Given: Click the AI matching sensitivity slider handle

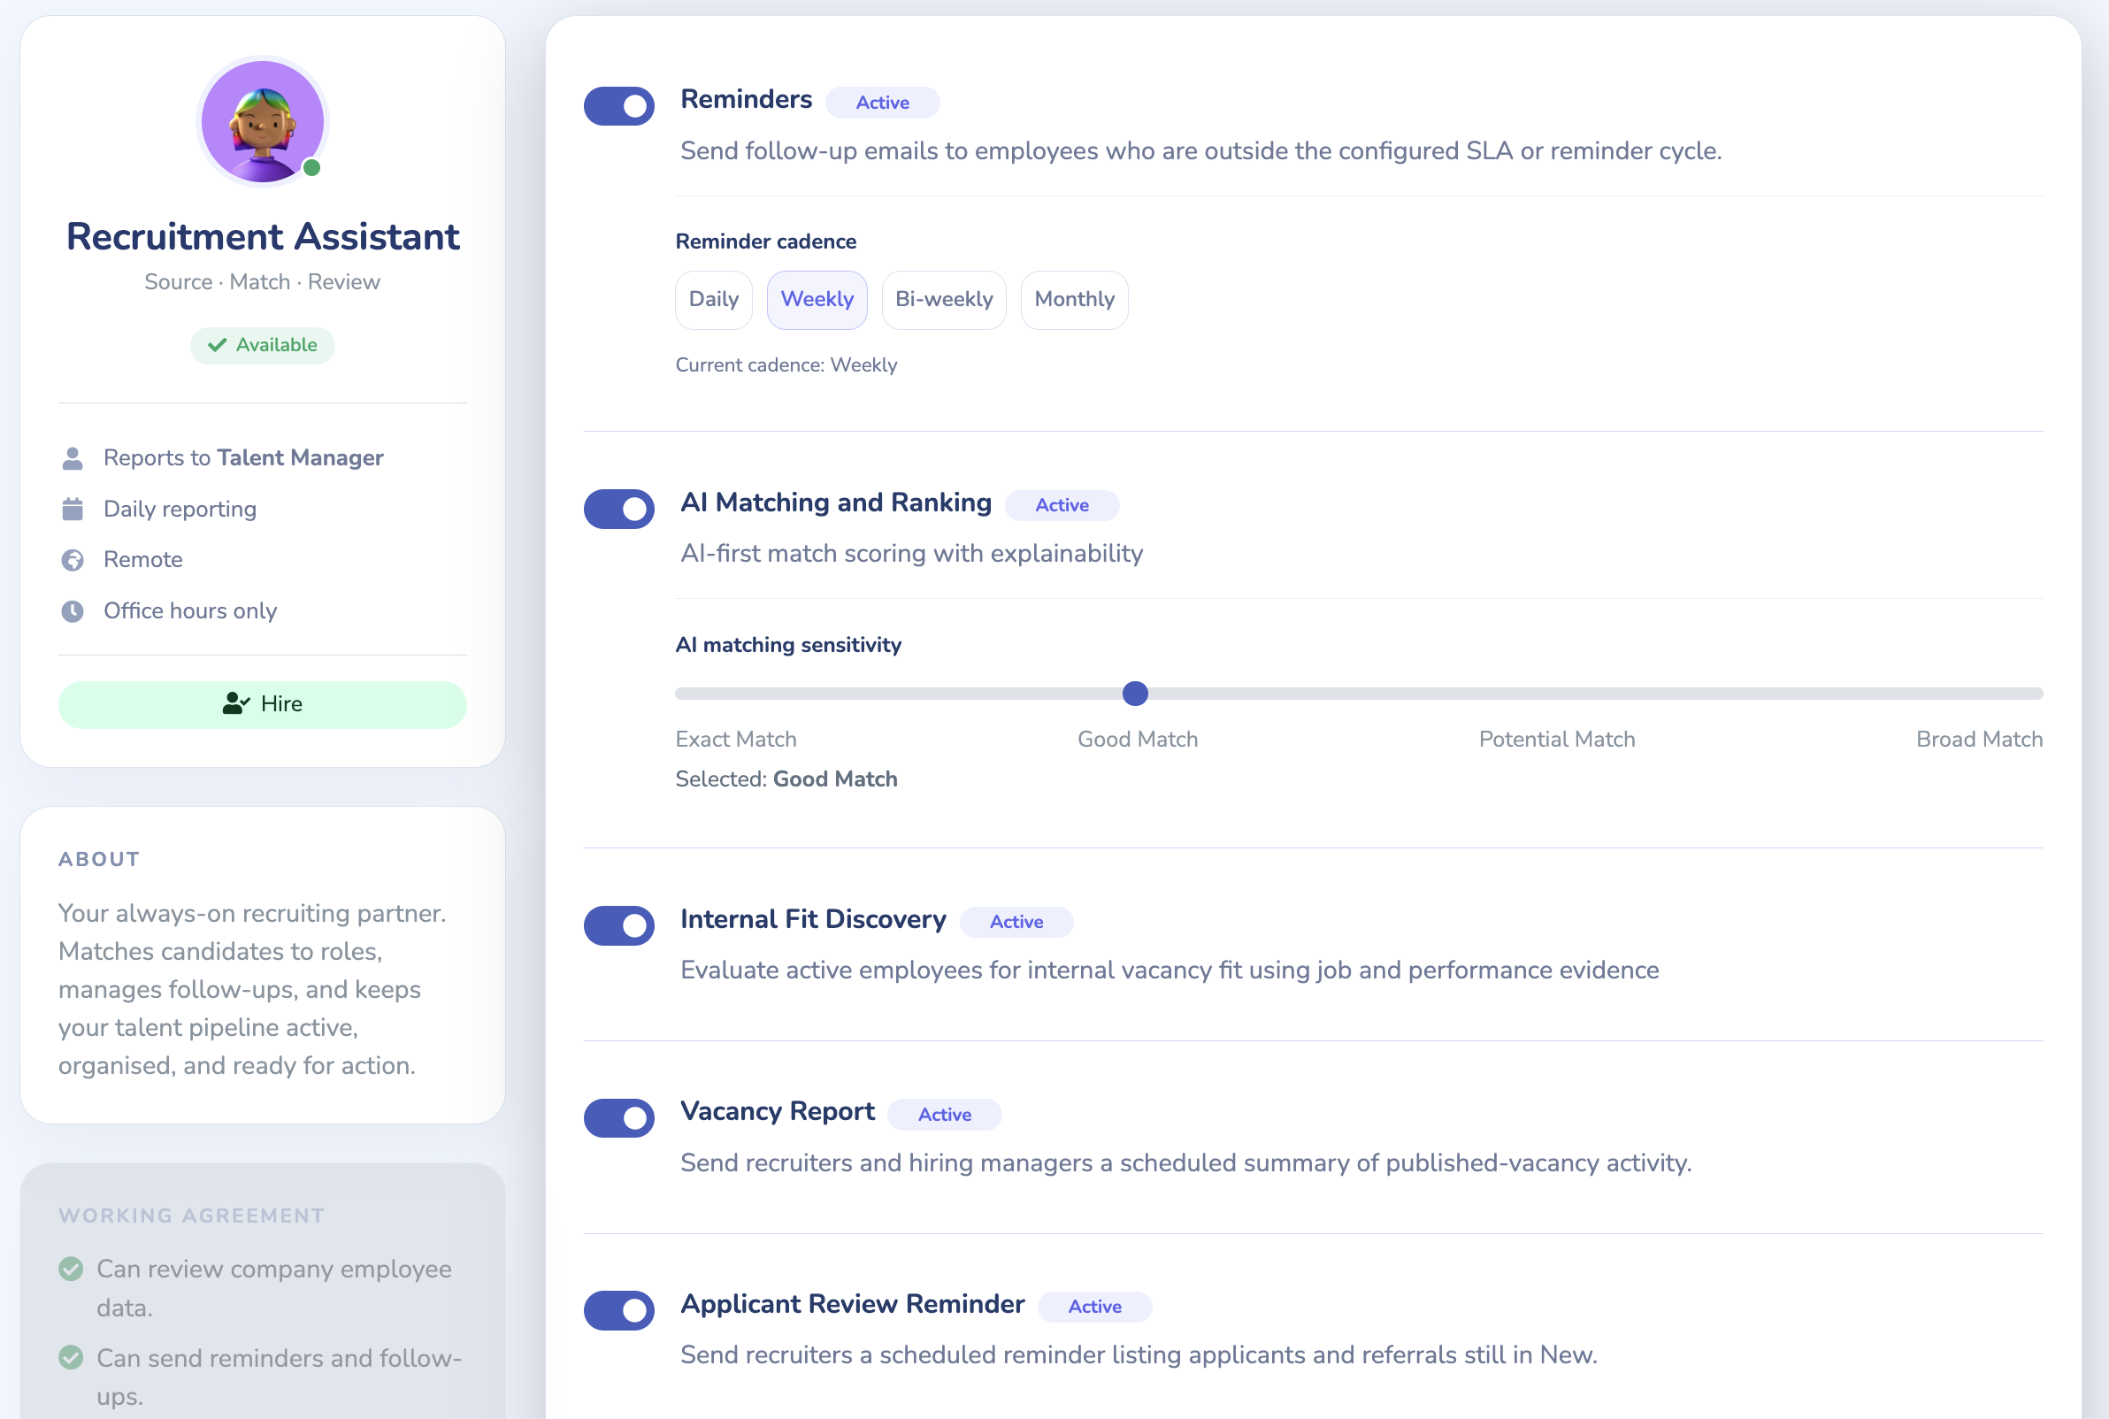Looking at the screenshot, I should [1135, 694].
